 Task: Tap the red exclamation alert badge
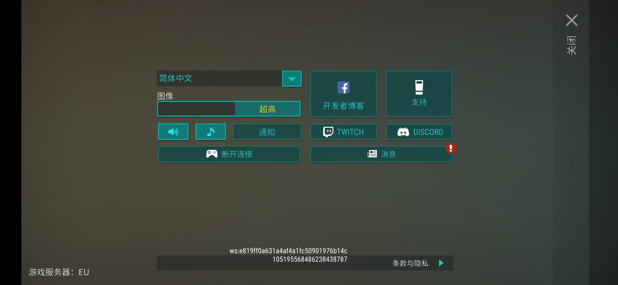(451, 148)
